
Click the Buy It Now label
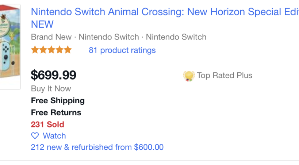pos(51,89)
